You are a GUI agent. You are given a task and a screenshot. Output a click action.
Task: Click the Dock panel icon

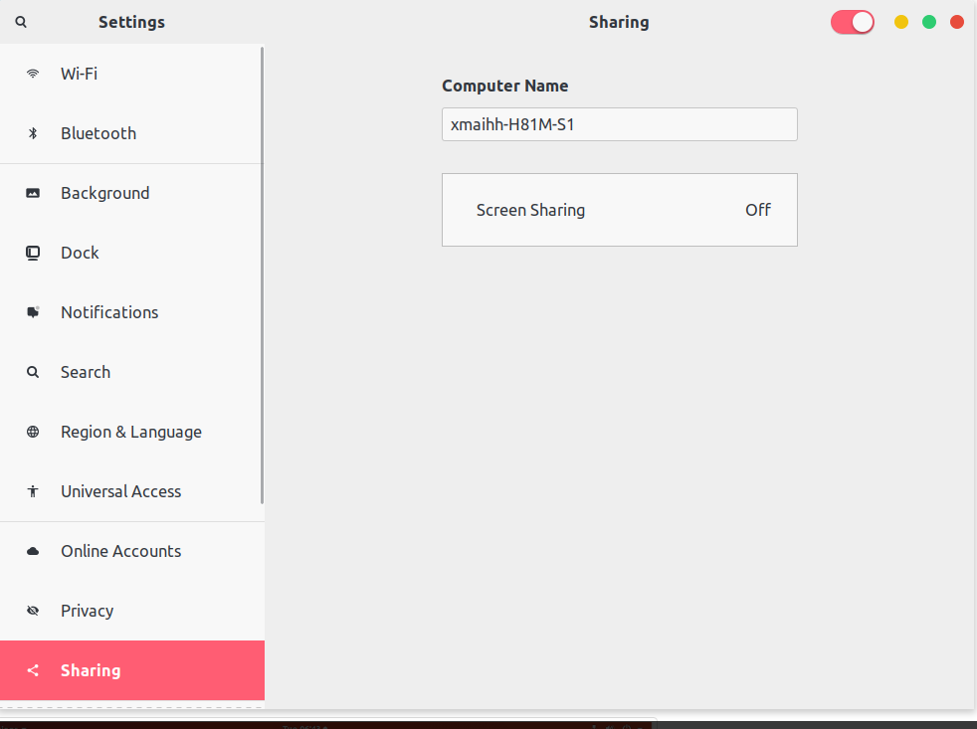point(33,253)
